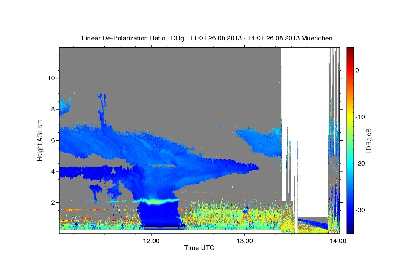Click the colorbar value '-10'

[360, 117]
